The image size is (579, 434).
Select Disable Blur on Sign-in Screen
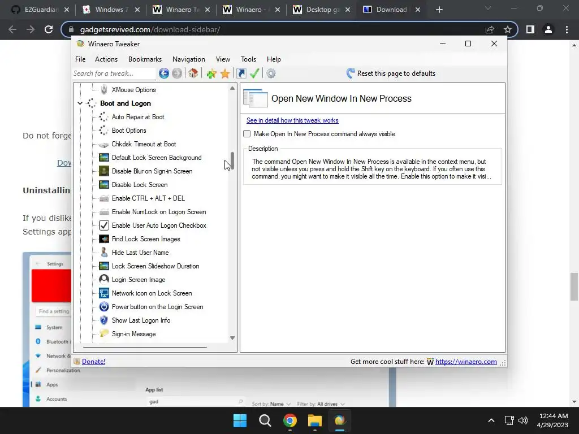tap(152, 171)
